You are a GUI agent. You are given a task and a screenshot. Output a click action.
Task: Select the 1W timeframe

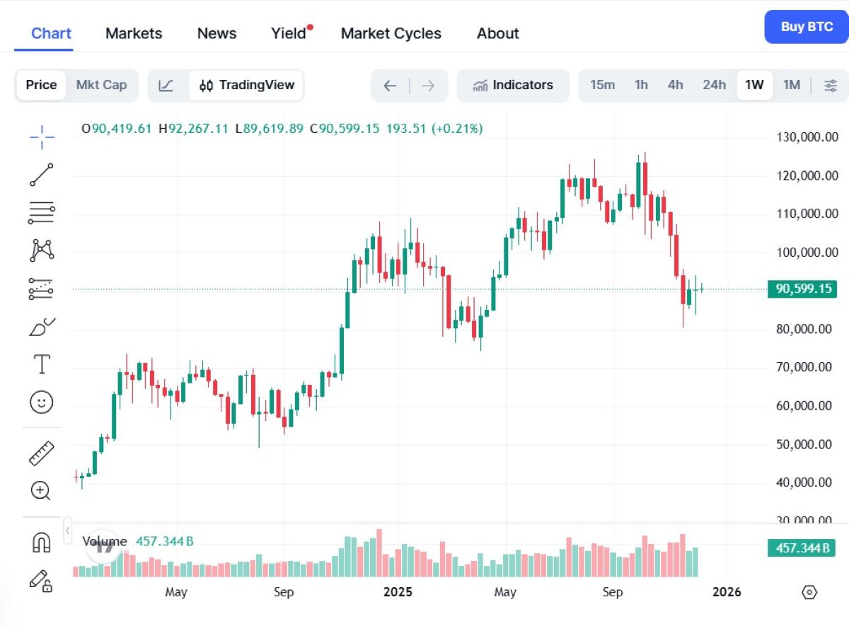coord(754,85)
